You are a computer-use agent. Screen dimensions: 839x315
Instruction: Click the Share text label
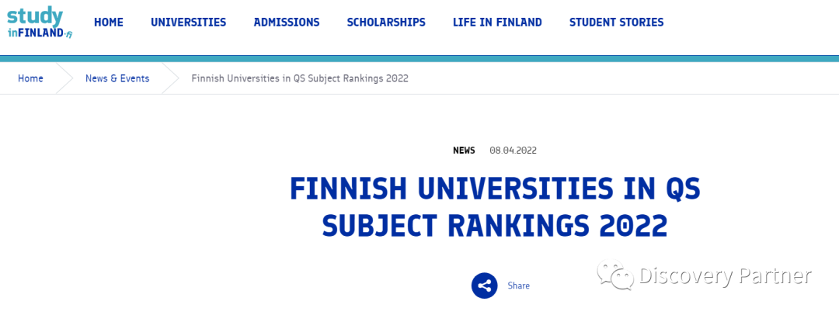tap(518, 286)
